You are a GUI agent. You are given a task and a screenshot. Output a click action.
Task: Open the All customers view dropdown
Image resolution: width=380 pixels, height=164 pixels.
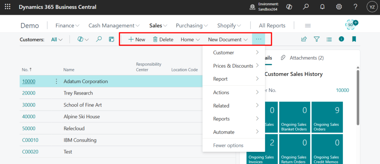click(57, 39)
